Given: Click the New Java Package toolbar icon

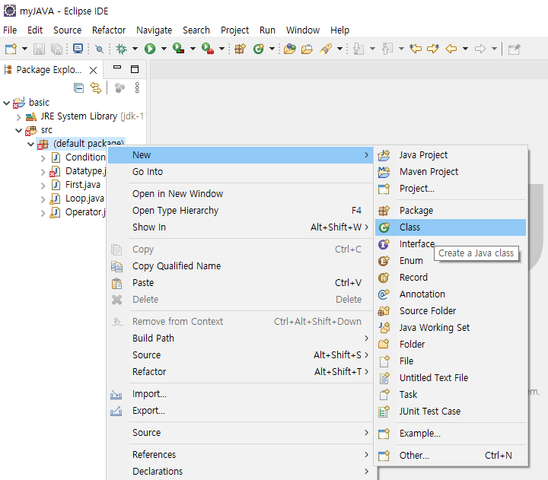Looking at the screenshot, I should click(240, 49).
